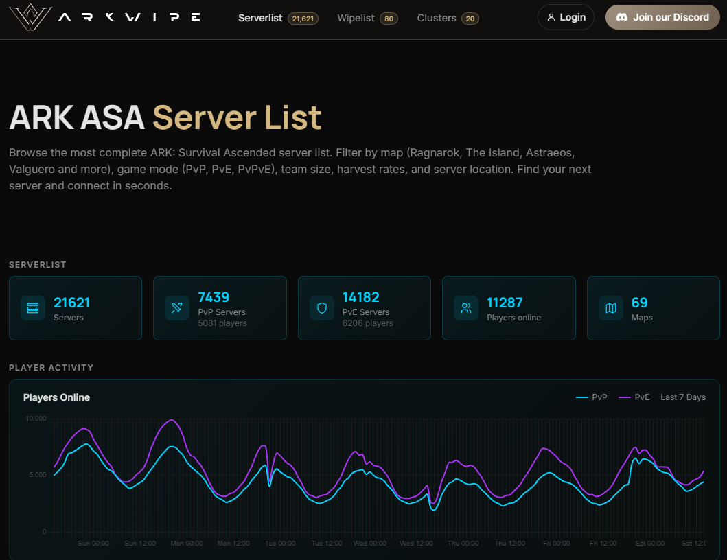Click the 21621 Servers count
Screen dimensions: 727x560
pyautogui.click(x=72, y=303)
